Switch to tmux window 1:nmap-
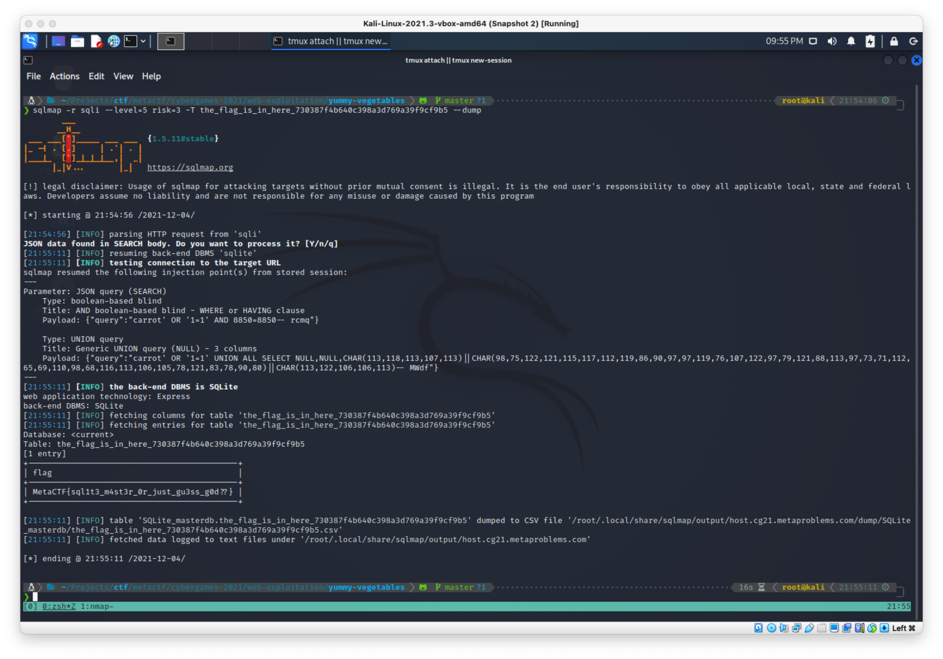The image size is (943, 659). coord(97,606)
